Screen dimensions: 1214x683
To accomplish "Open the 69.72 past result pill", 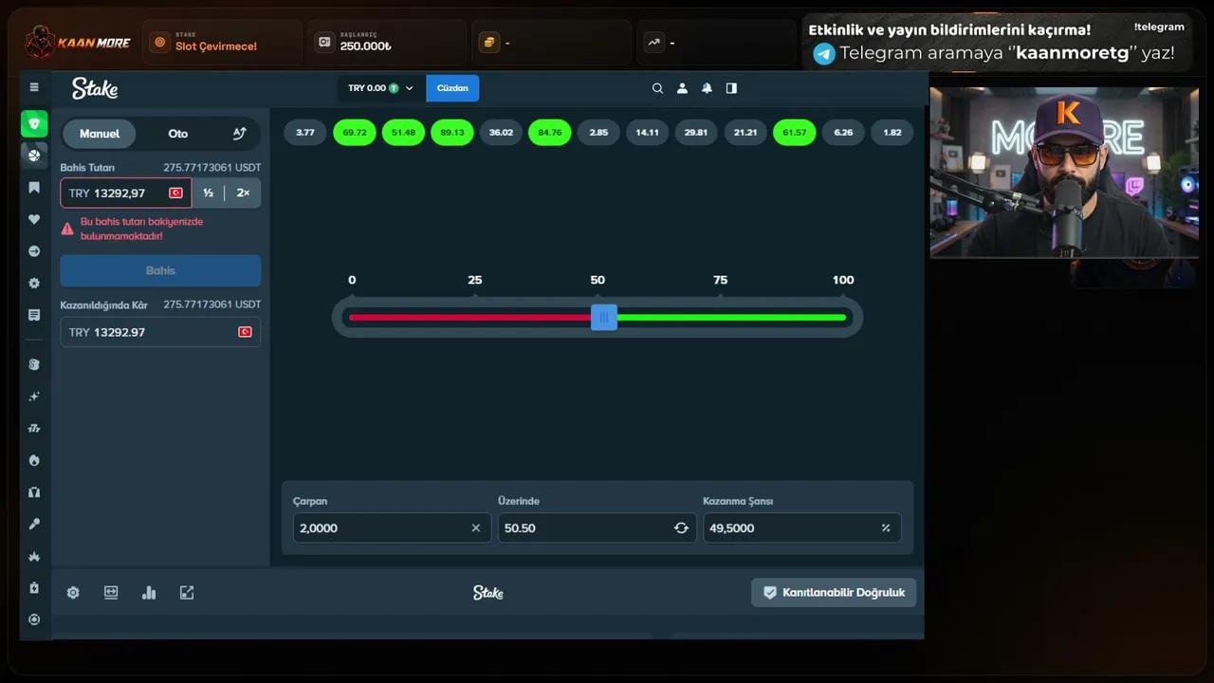I will tap(355, 133).
